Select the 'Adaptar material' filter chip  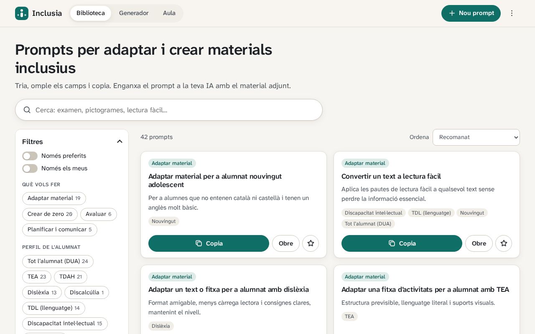[x=54, y=198]
